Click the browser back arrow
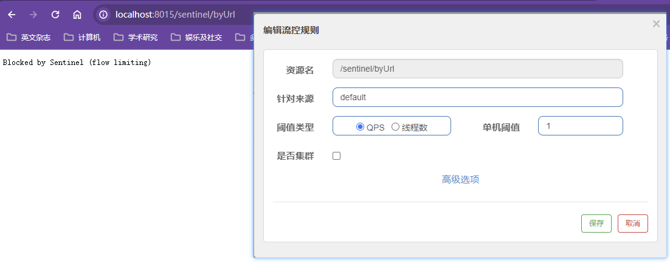Viewport: 670px width, 263px height. [12, 15]
